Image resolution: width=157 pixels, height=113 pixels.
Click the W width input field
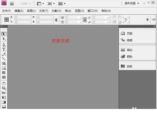[46, 17]
